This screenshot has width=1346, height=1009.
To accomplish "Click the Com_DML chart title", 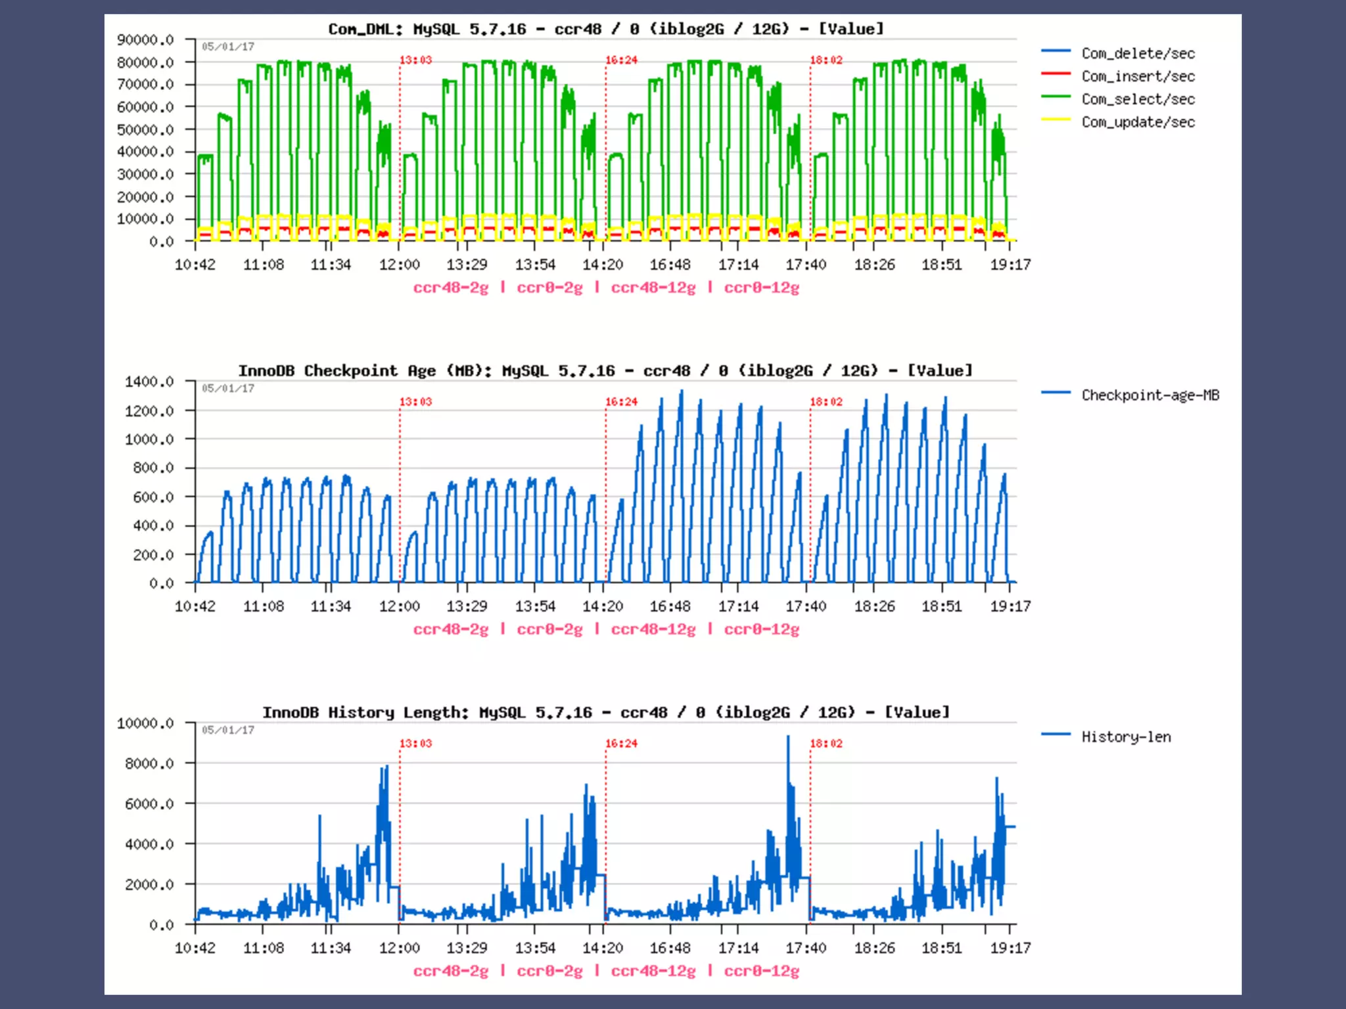I will (x=605, y=29).
